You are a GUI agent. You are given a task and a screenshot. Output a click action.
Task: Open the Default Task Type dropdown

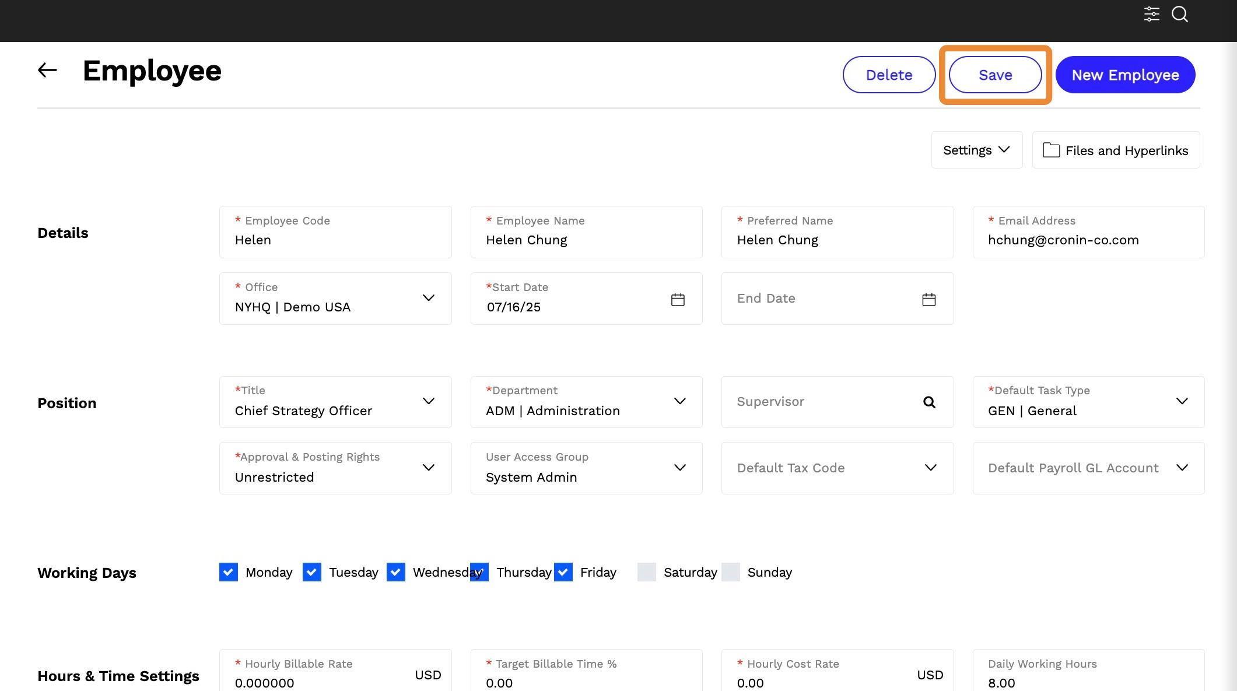click(x=1089, y=402)
